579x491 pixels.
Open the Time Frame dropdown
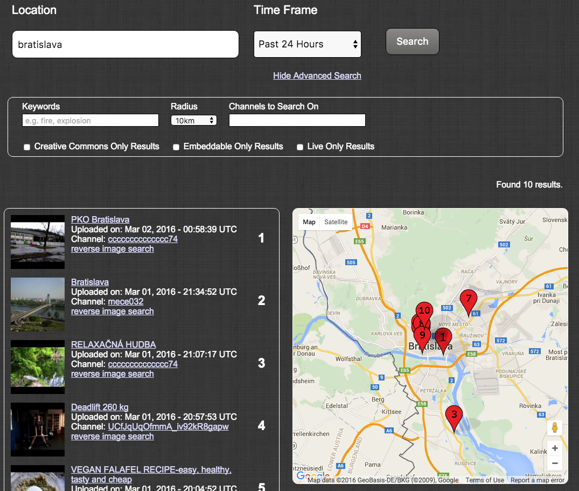[307, 44]
